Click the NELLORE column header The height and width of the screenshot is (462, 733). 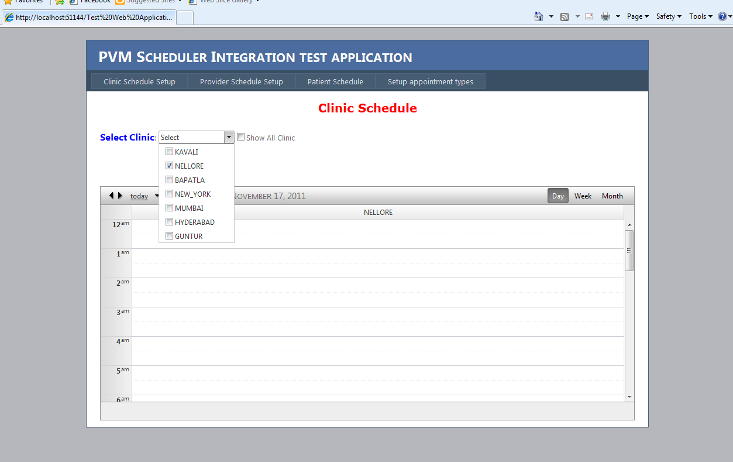[378, 212]
